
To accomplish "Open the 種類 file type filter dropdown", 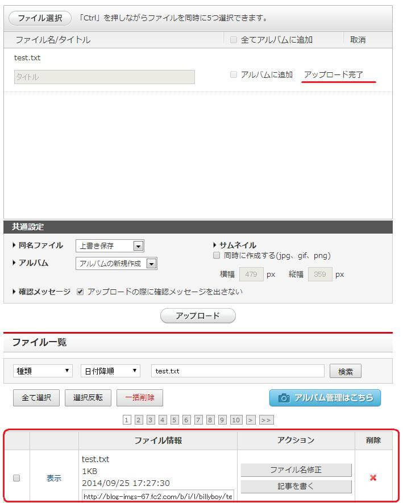I will 43,371.
